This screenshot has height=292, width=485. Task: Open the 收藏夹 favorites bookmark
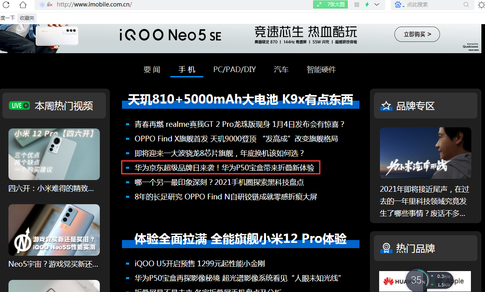tap(27, 18)
